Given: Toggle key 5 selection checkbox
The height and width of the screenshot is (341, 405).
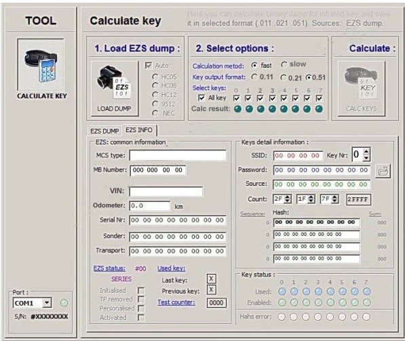Looking at the screenshot, I should [x=296, y=98].
